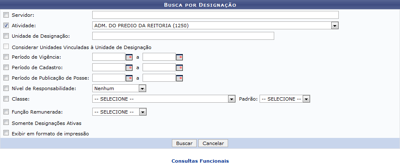Image resolution: width=400 pixels, height=166 pixels.
Task: Focus the Servidor text field
Action: point(216,15)
